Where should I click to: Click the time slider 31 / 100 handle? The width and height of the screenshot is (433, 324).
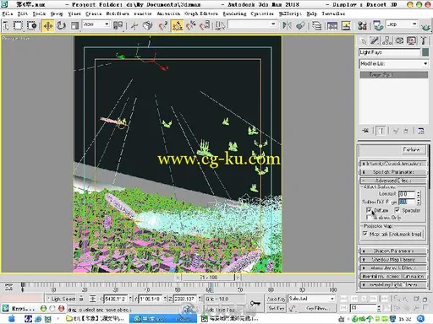tap(209, 278)
